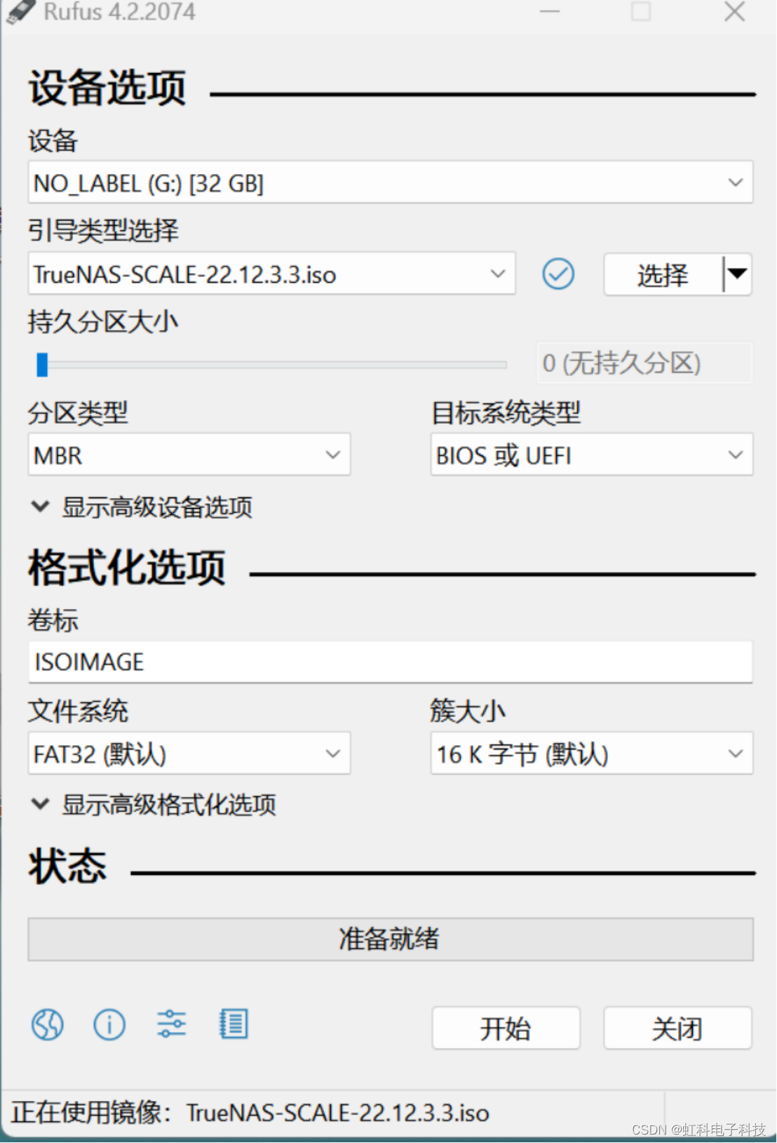The height and width of the screenshot is (1143, 777).
Task: Click the 选择 button
Action: pos(663,274)
